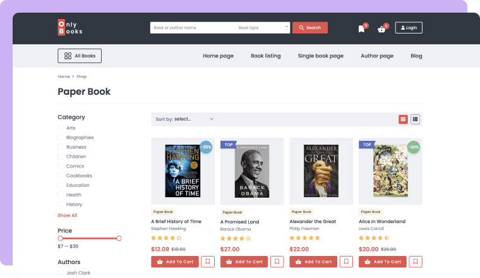Image resolution: width=480 pixels, height=278 pixels.
Task: Open the shopping cart basket icon
Action: click(381, 28)
